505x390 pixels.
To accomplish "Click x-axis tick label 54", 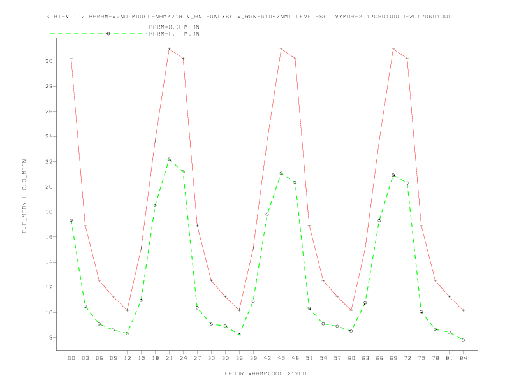I will pos(323,358).
